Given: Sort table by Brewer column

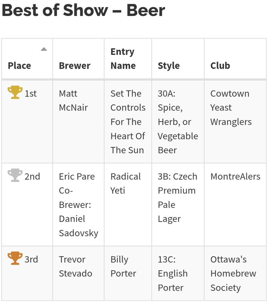Looking at the screenshot, I should [x=75, y=66].
